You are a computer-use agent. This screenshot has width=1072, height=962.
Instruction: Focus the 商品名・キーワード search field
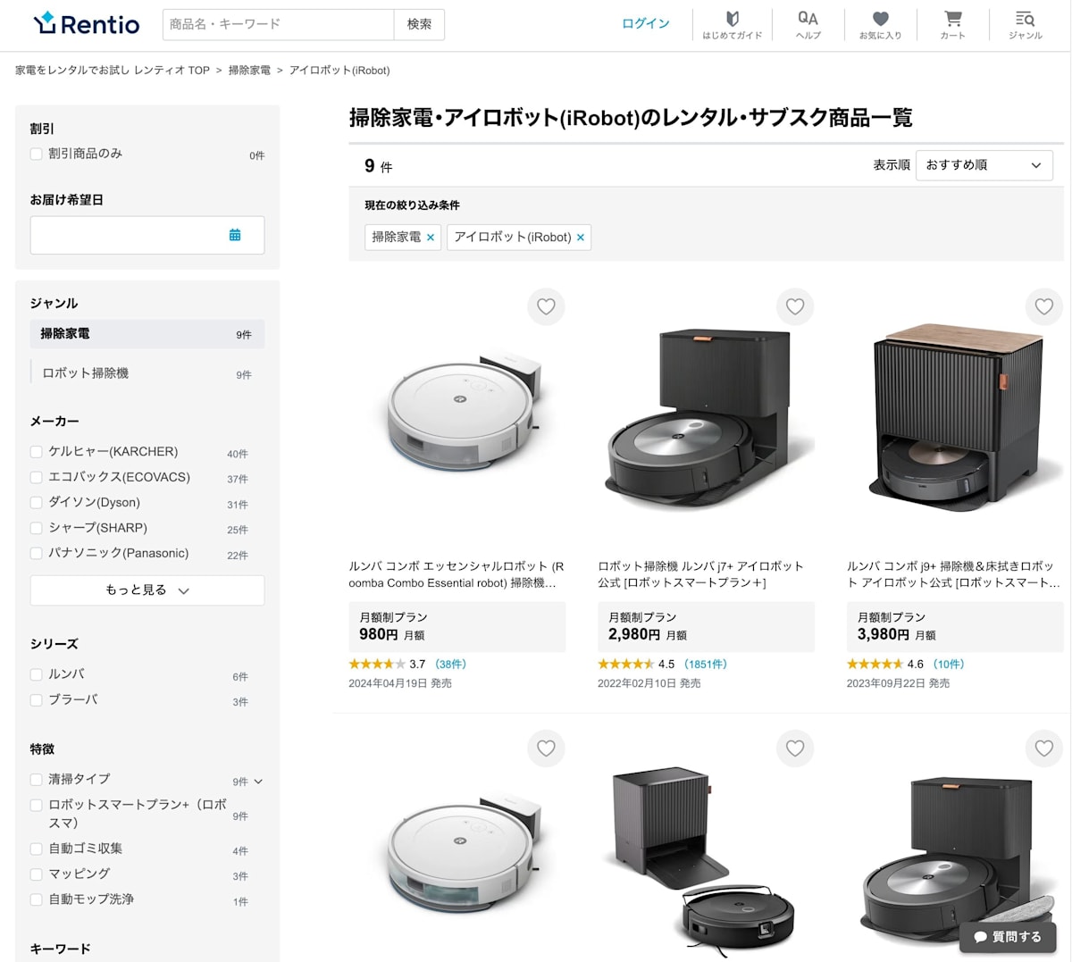[278, 25]
